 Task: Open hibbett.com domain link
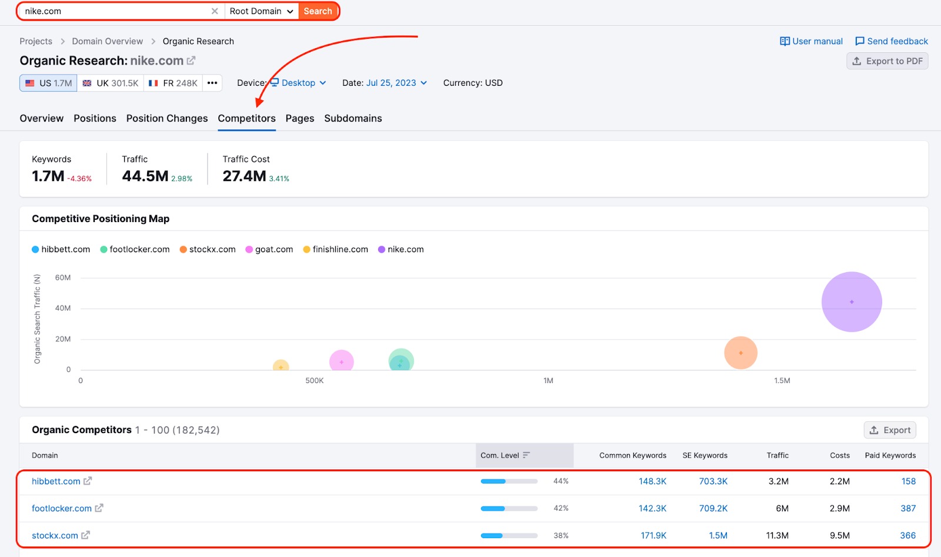click(x=56, y=481)
